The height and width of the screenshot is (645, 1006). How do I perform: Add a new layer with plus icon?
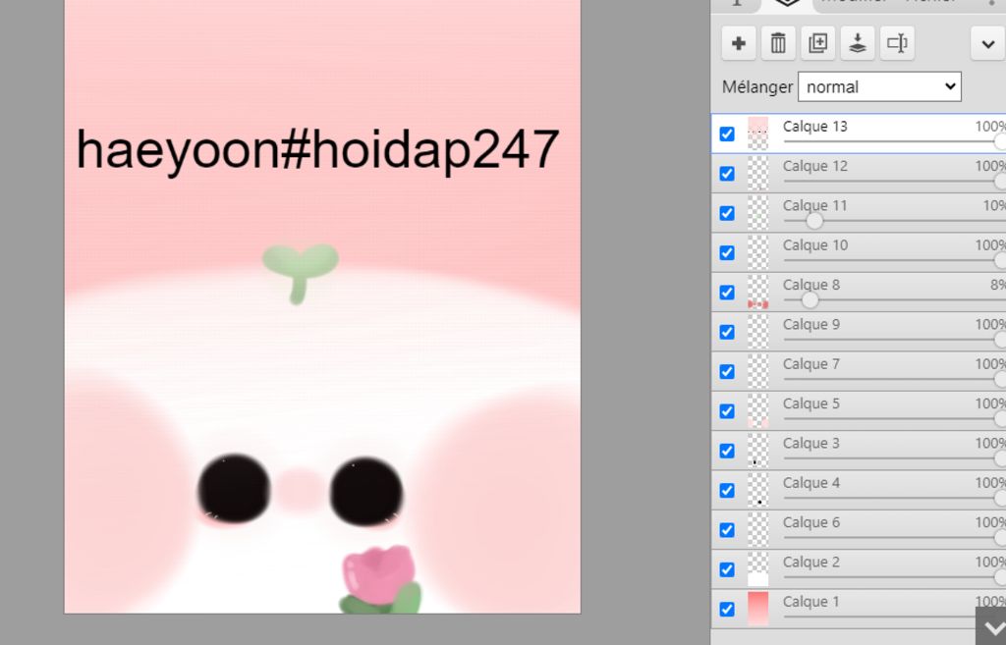coord(739,43)
